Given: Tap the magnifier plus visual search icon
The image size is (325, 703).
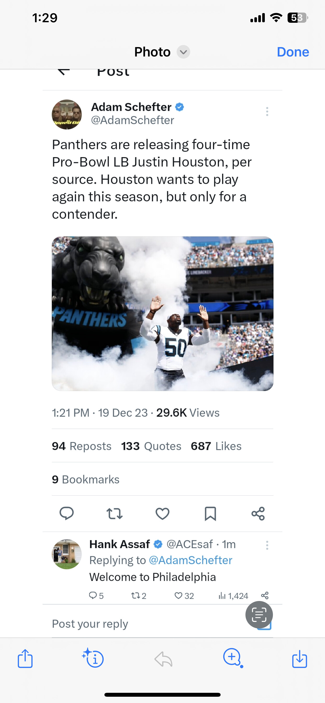Looking at the screenshot, I should click(232, 658).
